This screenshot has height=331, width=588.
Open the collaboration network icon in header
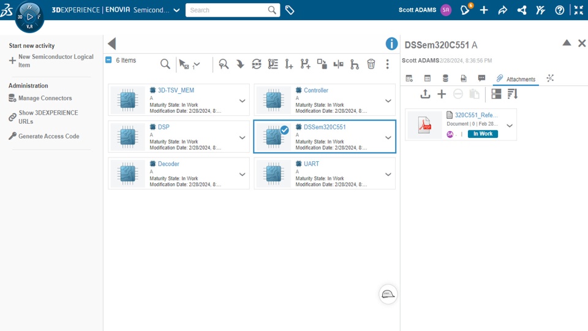522,10
